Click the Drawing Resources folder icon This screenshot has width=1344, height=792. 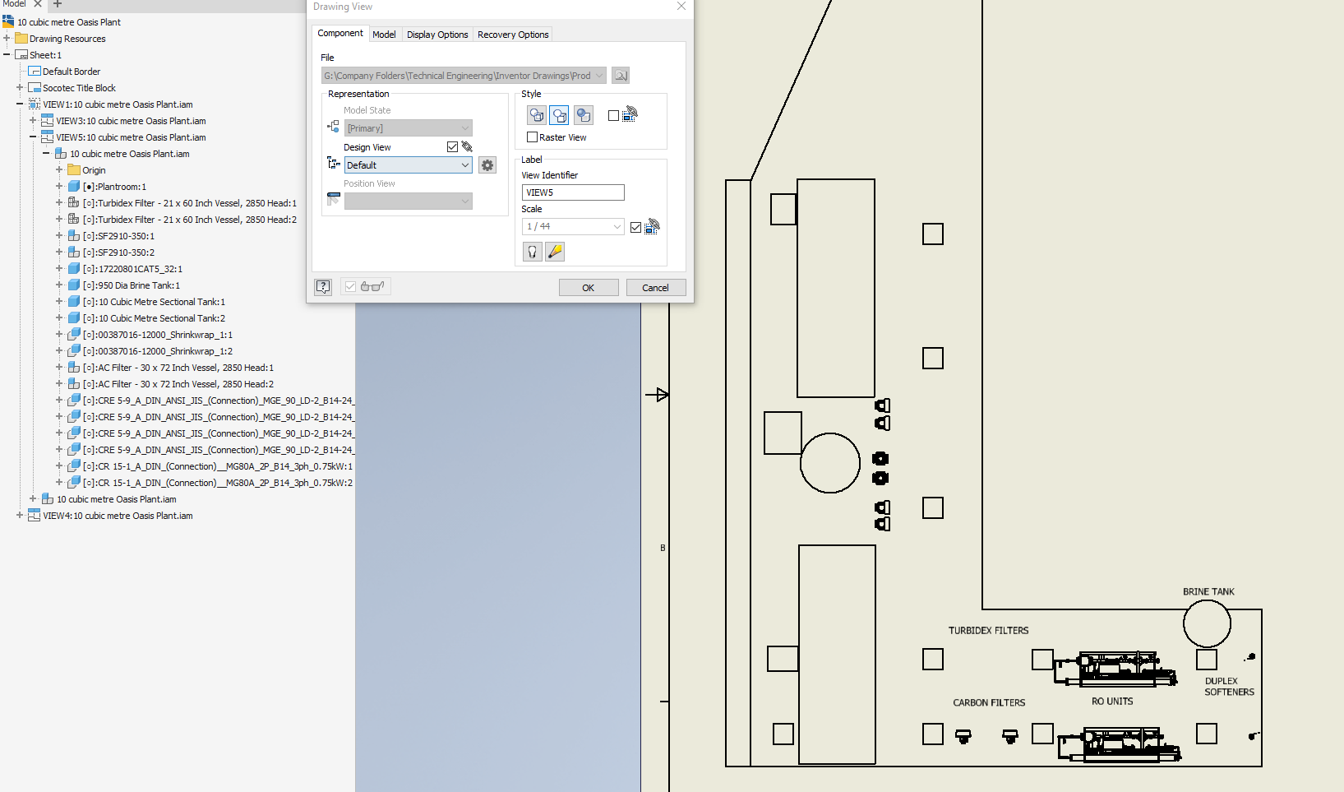click(x=21, y=39)
